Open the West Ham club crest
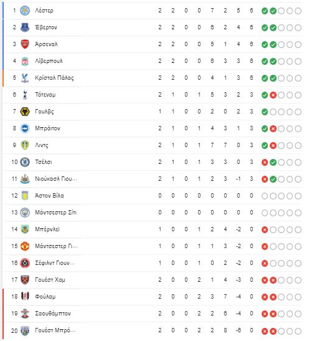Screen dimensions: 314x341 (x=25, y=280)
